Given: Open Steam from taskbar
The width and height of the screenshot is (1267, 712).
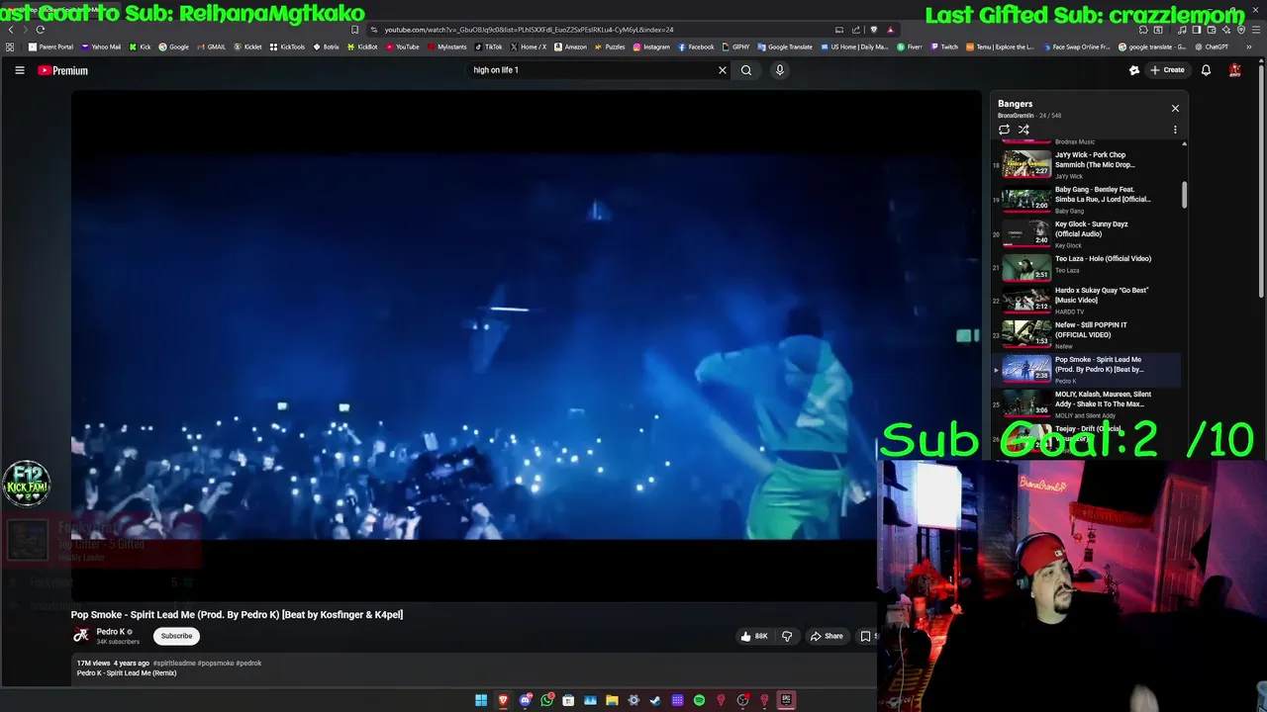Looking at the screenshot, I should [655, 700].
